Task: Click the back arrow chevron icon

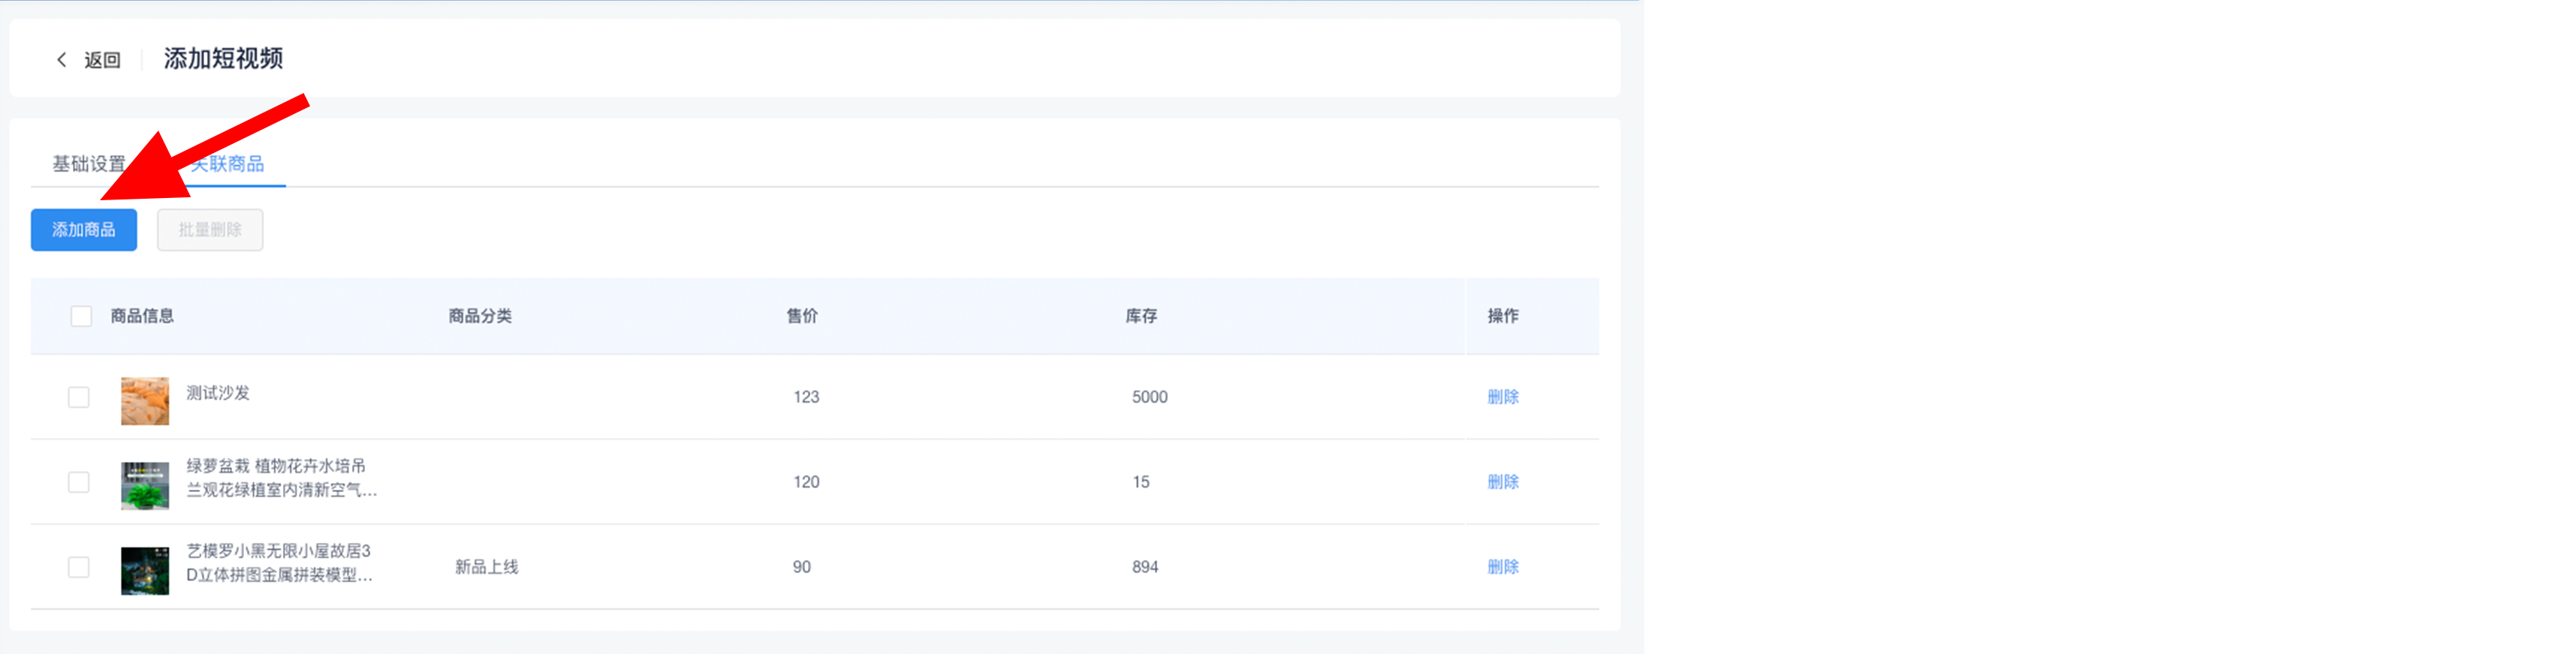Action: (x=62, y=59)
